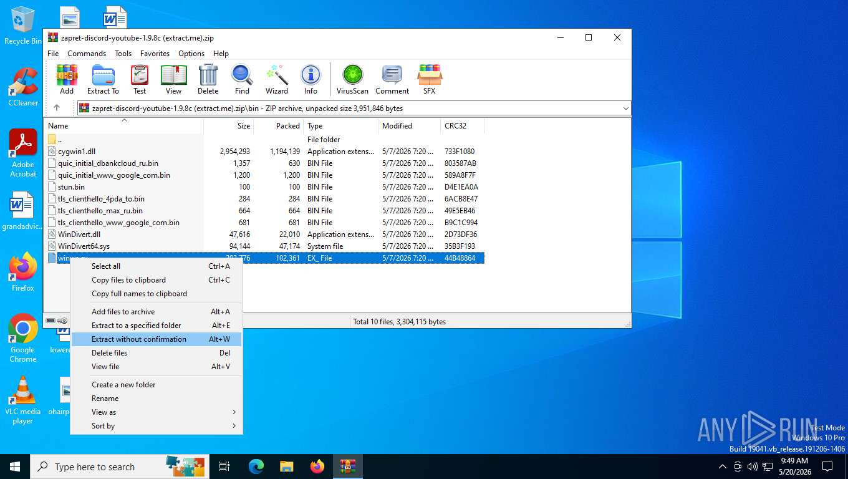The width and height of the screenshot is (848, 479).
Task: Open CCleaner desktop icon
Action: point(23,87)
